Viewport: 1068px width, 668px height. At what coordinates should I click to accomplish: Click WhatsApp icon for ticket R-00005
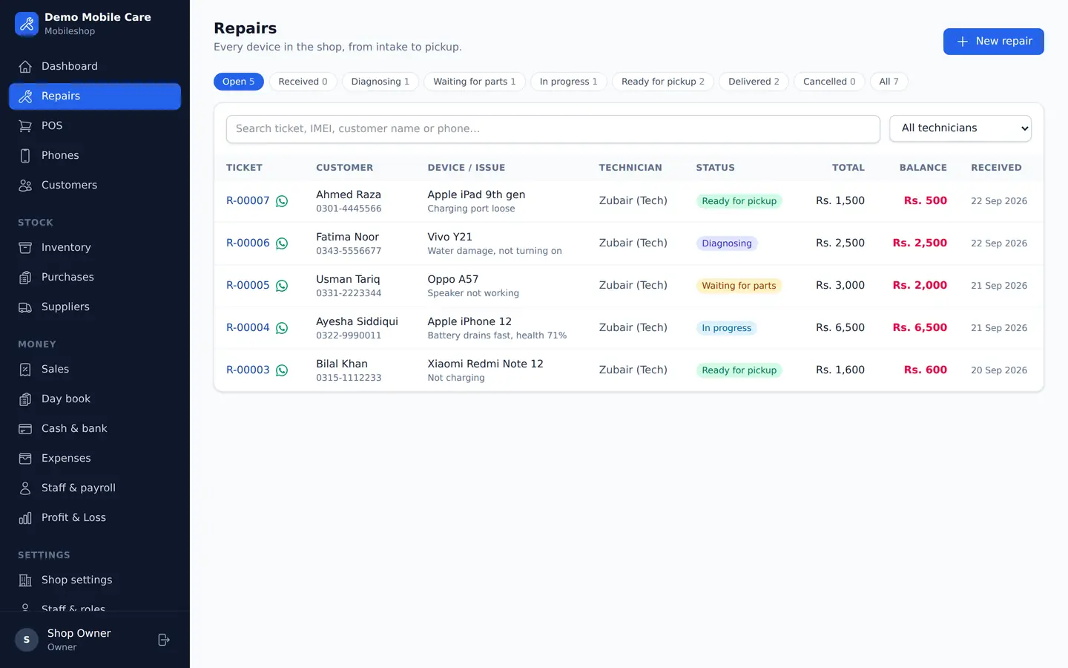click(x=282, y=286)
